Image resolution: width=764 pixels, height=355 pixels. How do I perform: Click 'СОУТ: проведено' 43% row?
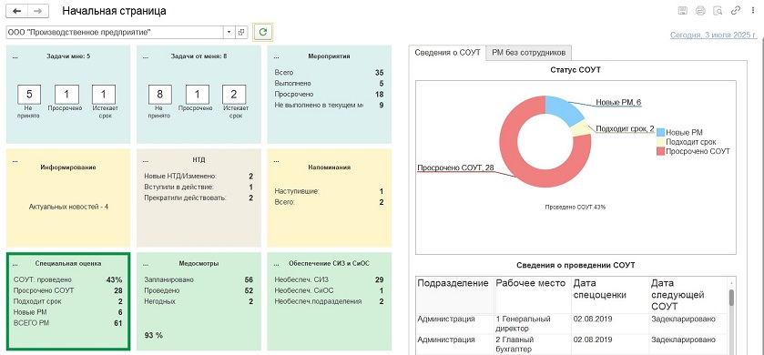coord(67,280)
